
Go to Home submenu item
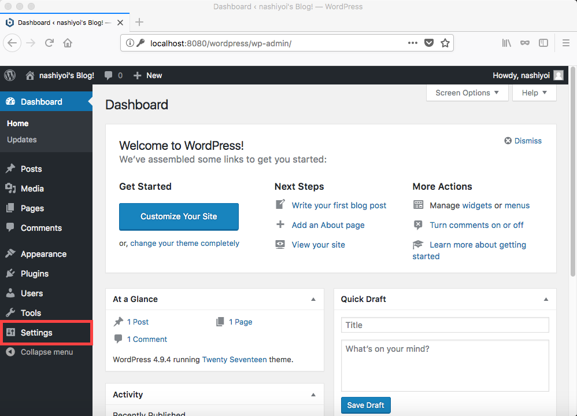[x=18, y=123]
